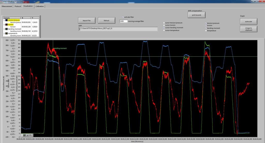Open the Measurement tab

click(7, 6)
